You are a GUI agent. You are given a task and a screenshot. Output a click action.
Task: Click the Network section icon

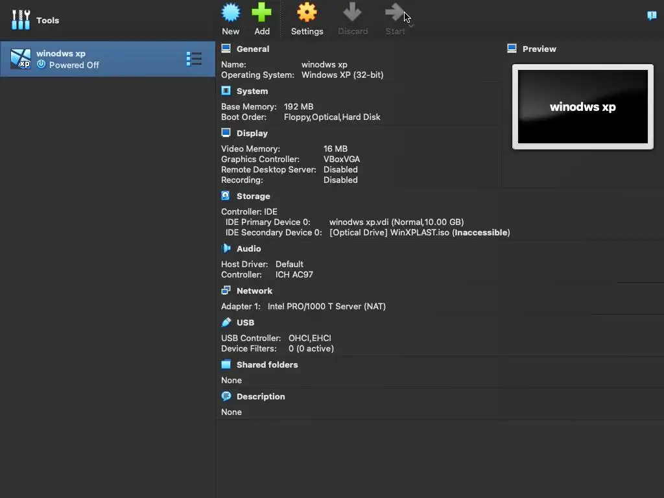[x=226, y=290]
